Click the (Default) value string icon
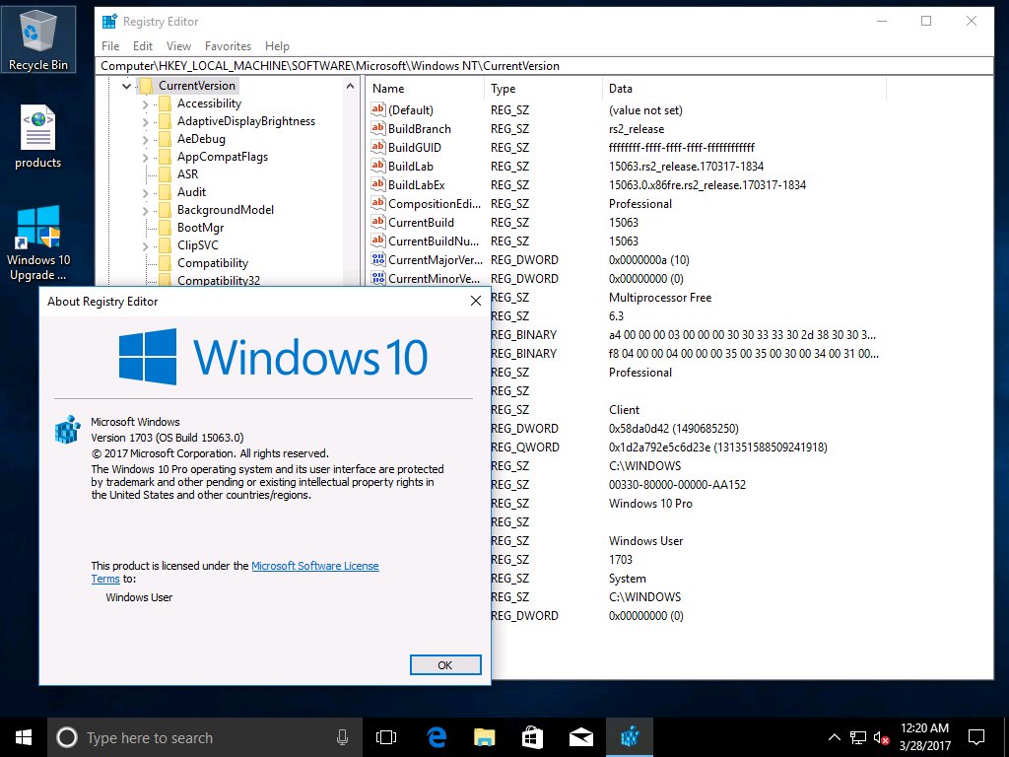 point(378,110)
